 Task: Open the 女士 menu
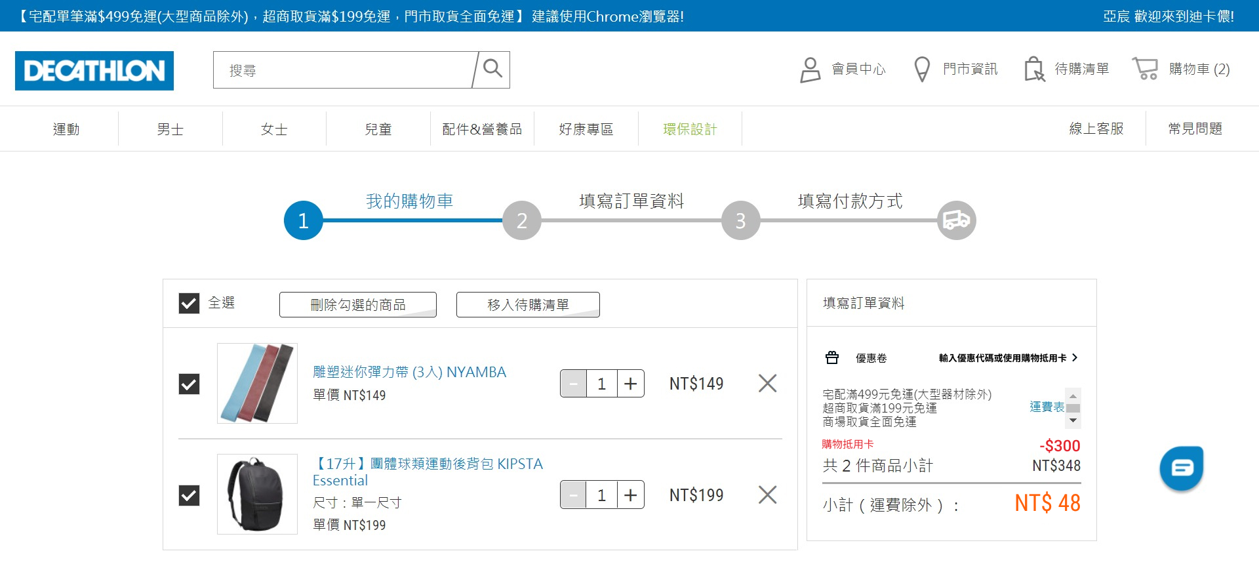tap(274, 129)
